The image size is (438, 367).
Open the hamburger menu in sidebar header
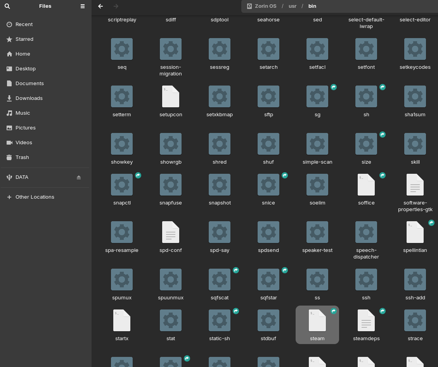pyautogui.click(x=83, y=6)
